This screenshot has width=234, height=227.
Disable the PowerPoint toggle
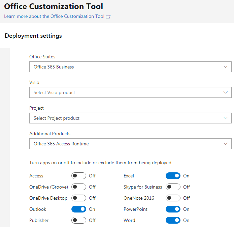[x=173, y=209]
